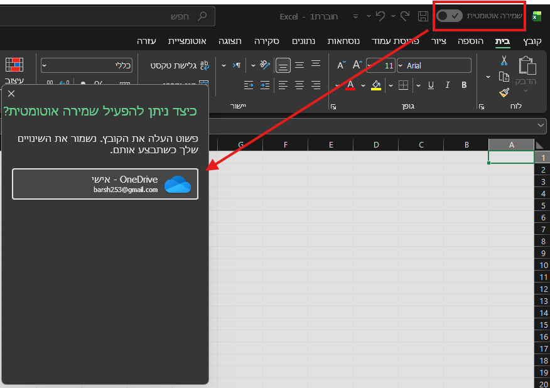Select the בית (Home) tab

click(502, 41)
